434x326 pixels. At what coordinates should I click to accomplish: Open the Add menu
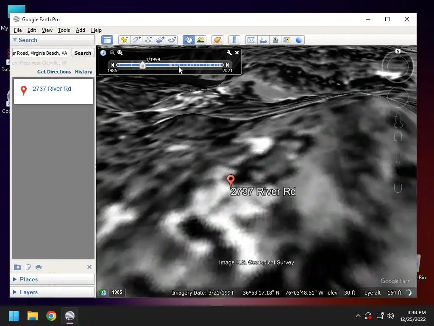tap(81, 30)
